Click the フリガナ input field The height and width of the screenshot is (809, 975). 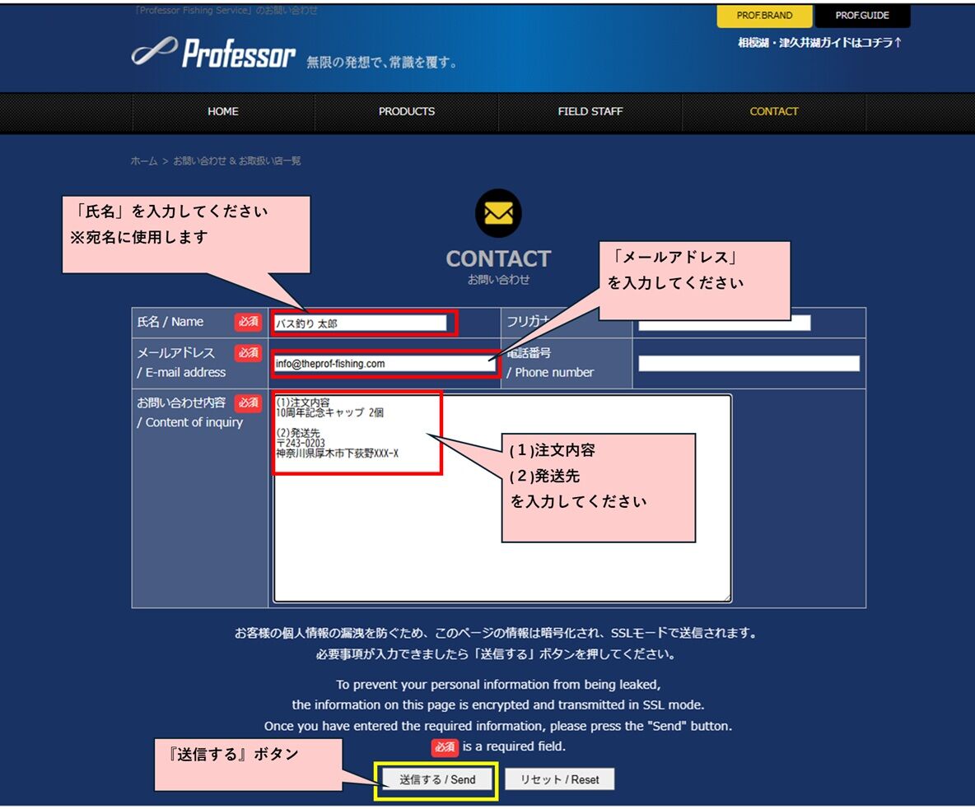coord(725,323)
